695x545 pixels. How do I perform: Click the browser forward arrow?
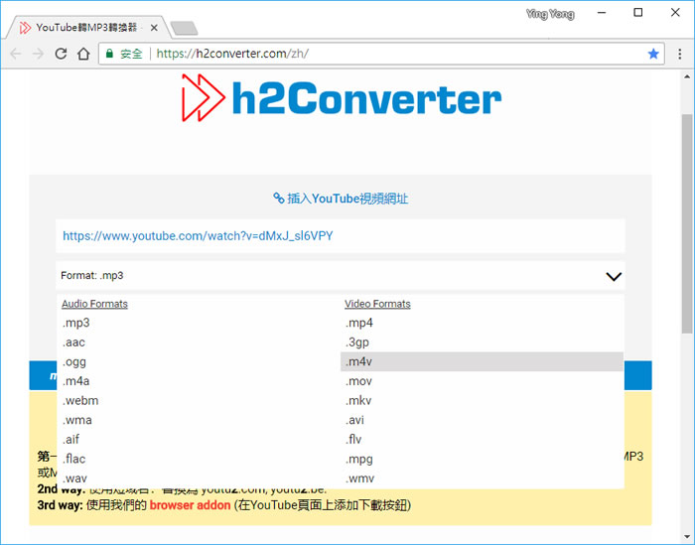[38, 54]
